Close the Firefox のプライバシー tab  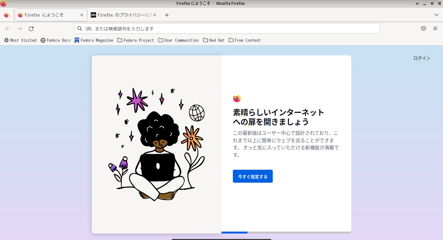point(155,15)
